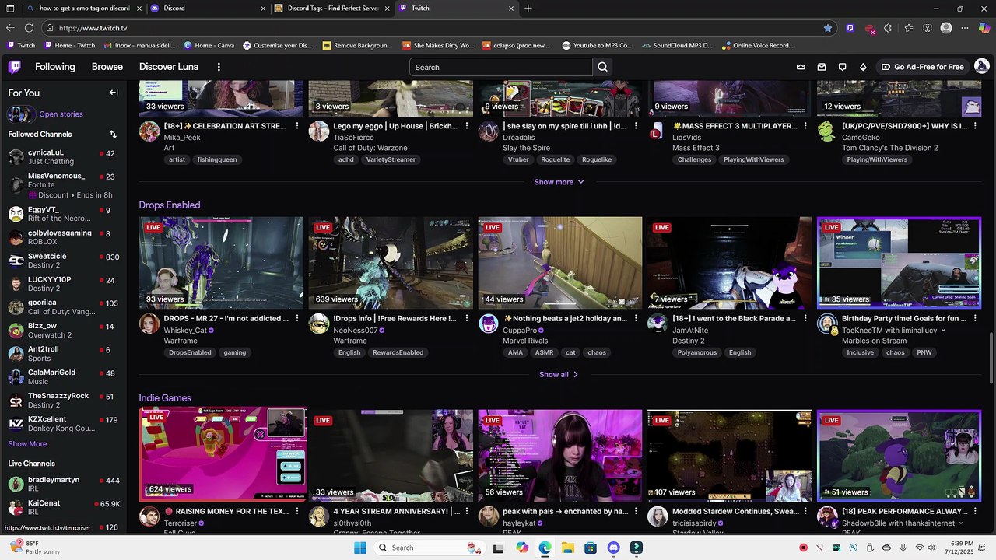Expand Show more above Drops Enabled
The image size is (996, 560).
pos(559,182)
